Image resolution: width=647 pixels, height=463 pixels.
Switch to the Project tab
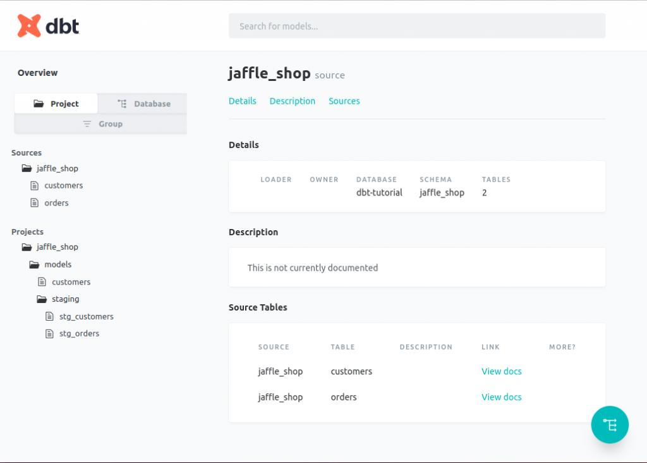(x=56, y=104)
